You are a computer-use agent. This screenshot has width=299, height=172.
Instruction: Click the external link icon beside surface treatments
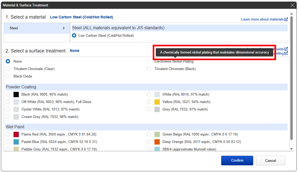286,49
